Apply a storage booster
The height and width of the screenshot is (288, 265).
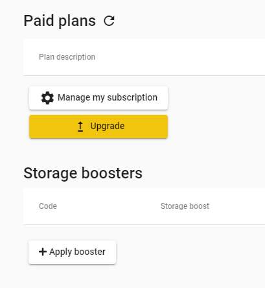pyautogui.click(x=72, y=252)
